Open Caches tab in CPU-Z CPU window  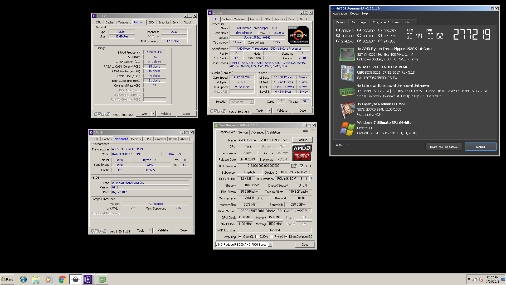[x=226, y=19]
